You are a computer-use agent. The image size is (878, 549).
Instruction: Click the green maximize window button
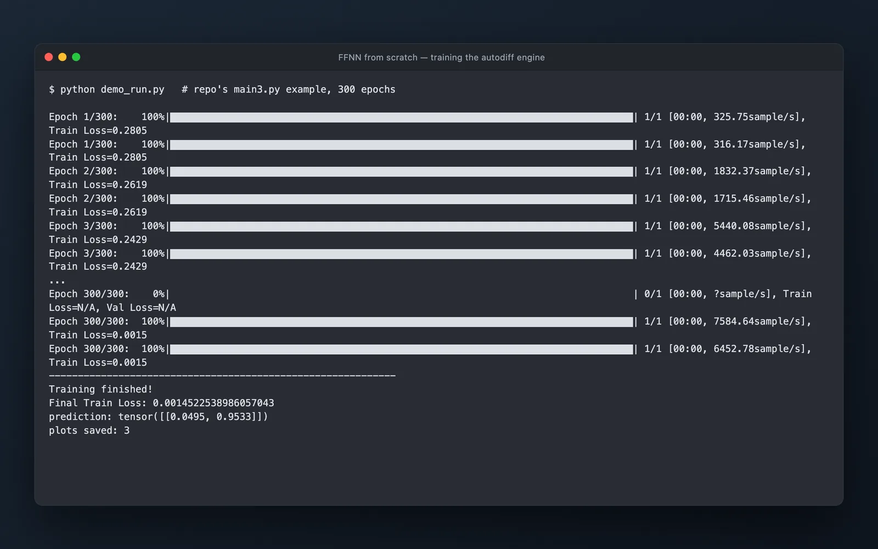[76, 57]
